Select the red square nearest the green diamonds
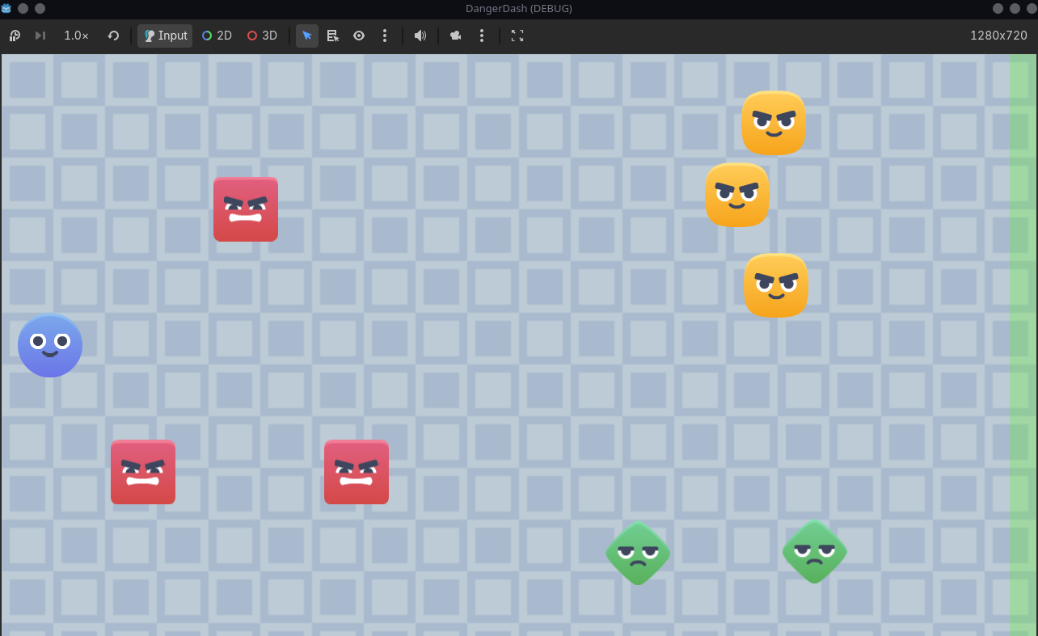1038x636 pixels. pyautogui.click(x=357, y=472)
